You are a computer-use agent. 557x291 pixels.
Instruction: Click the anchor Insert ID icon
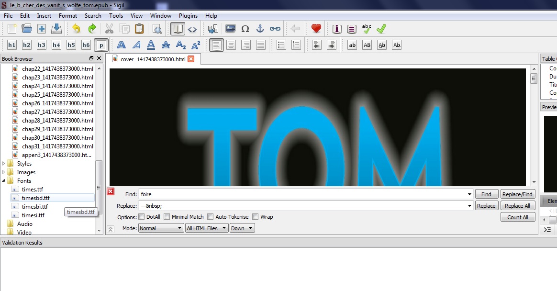point(260,29)
